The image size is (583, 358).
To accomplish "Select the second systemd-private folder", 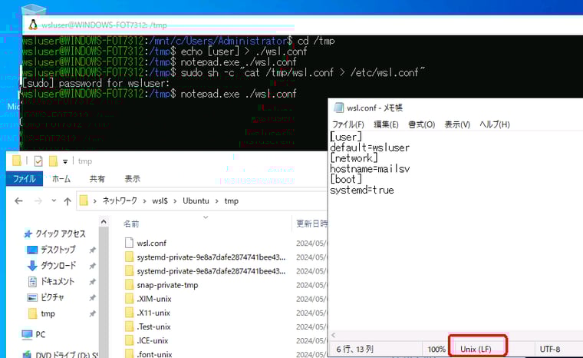I will (211, 271).
